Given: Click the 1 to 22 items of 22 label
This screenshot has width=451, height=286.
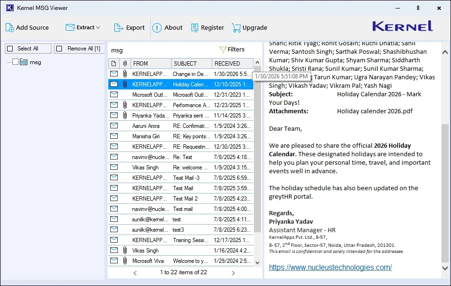Looking at the screenshot, I should coord(183,272).
